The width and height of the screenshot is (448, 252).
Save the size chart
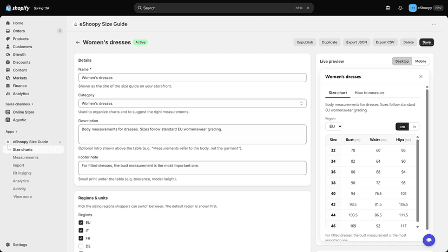pyautogui.click(x=426, y=42)
